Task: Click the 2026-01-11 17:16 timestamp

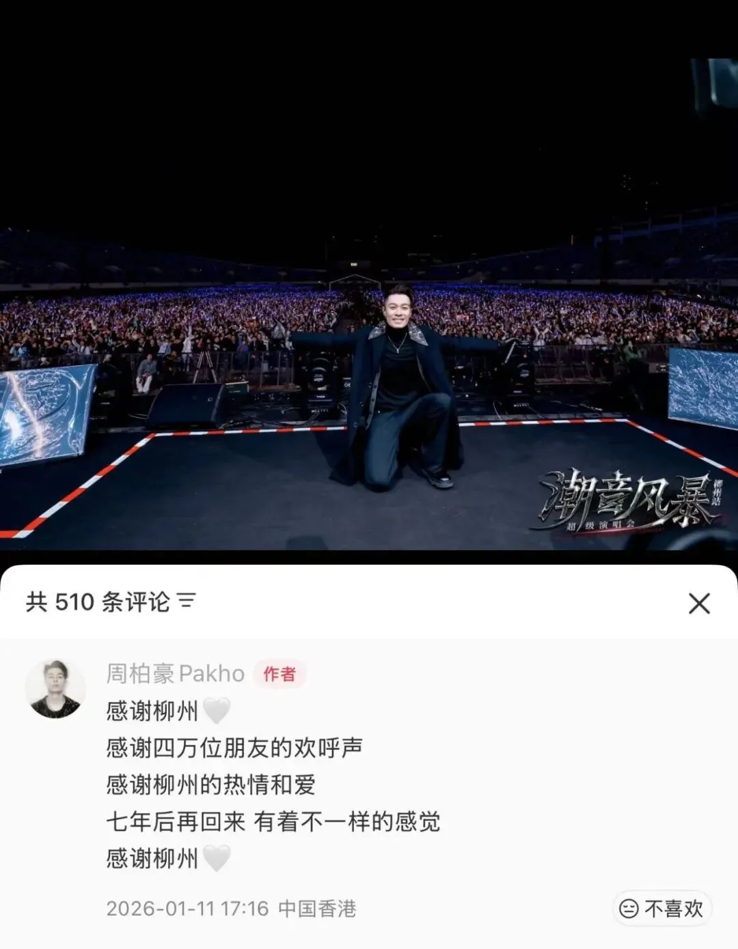Action: pyautogui.click(x=187, y=909)
